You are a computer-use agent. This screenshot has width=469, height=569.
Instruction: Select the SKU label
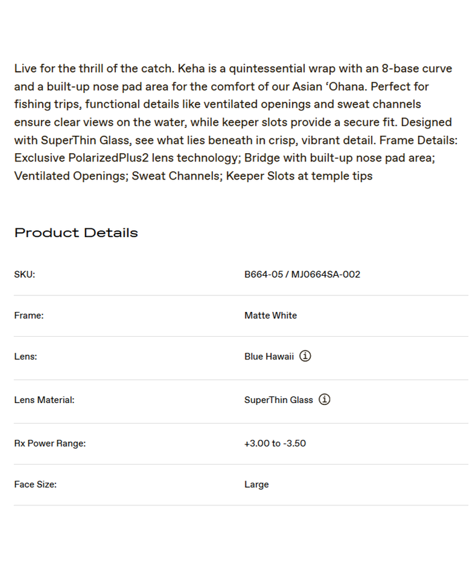coord(24,274)
